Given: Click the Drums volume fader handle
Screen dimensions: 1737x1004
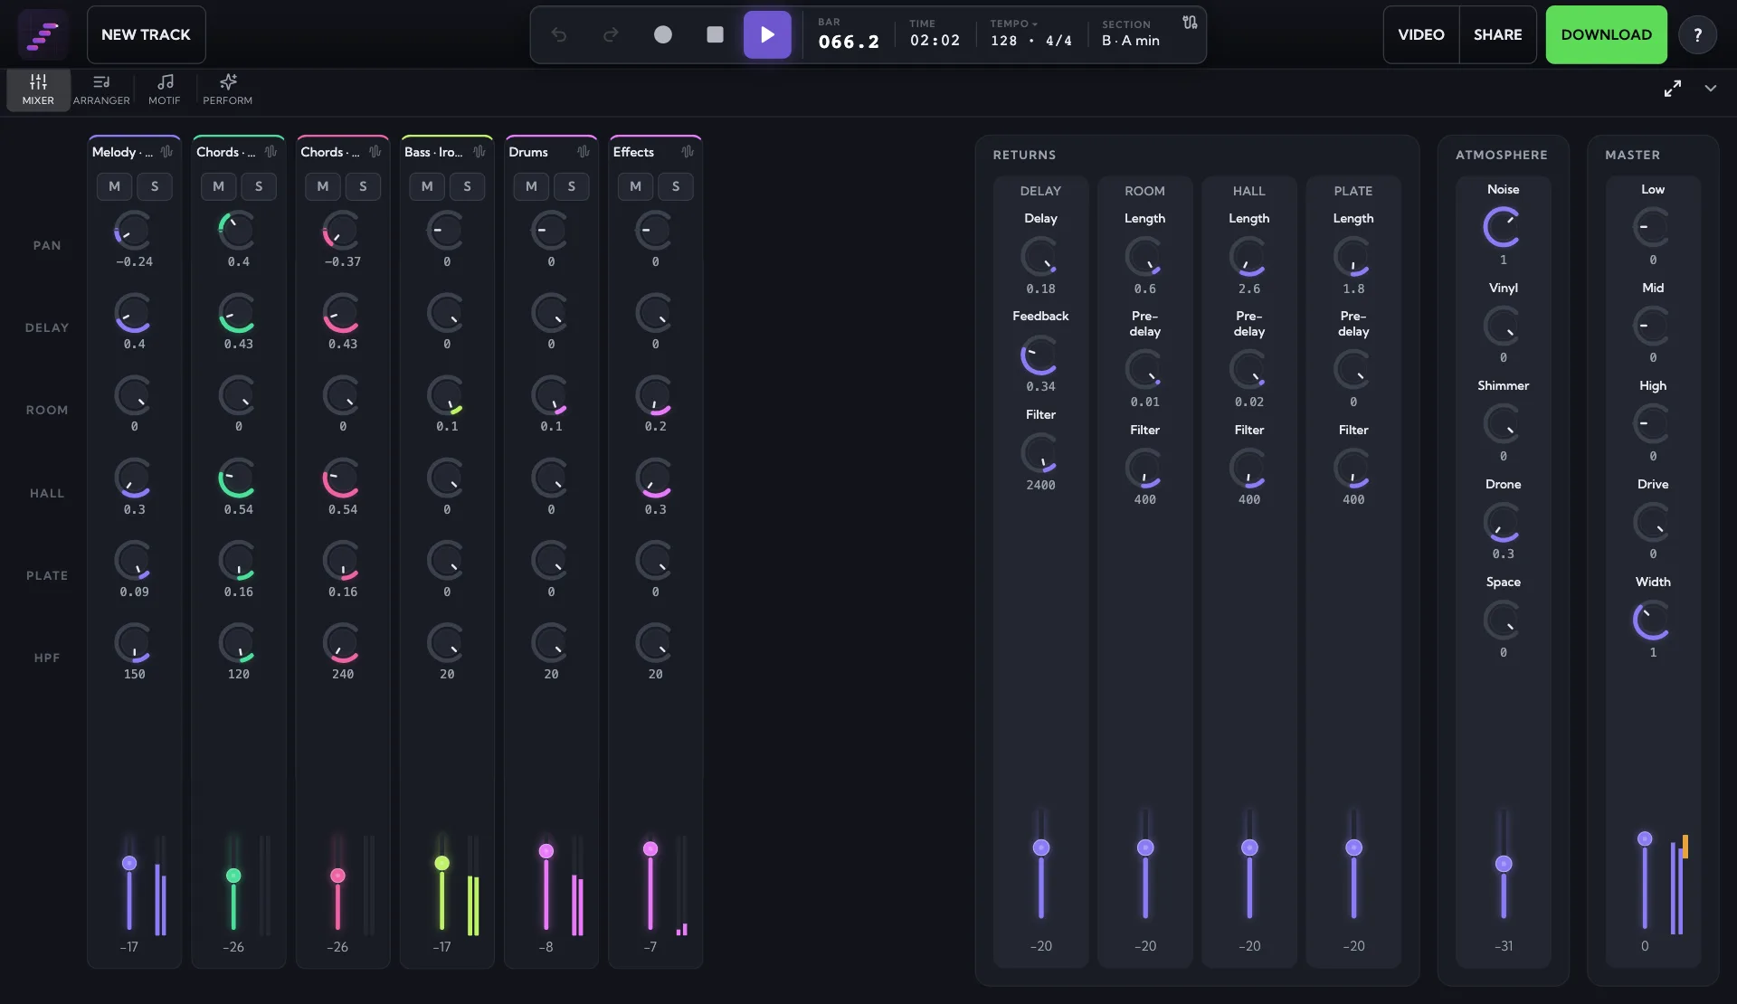Looking at the screenshot, I should (x=546, y=851).
